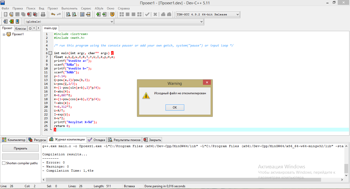Open the Вид menu

tap(42, 8)
